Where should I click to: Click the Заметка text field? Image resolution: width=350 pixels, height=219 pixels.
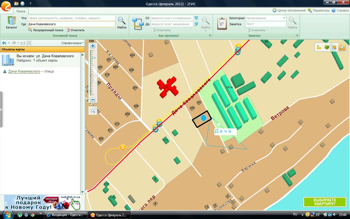tap(266, 24)
